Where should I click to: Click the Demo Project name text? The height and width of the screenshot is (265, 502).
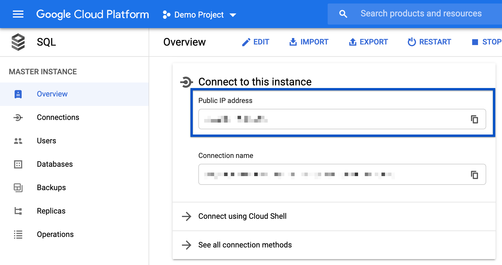pos(199,15)
